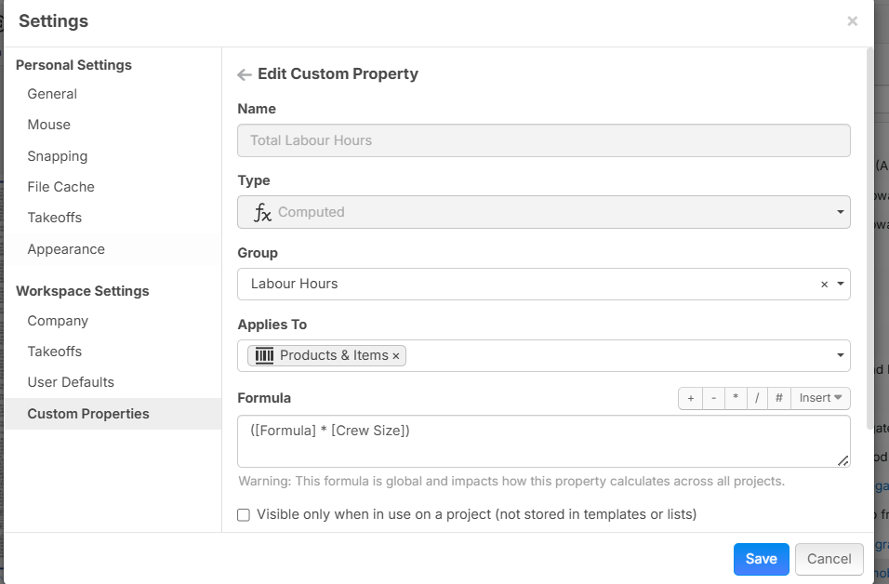Open the Applies To dropdown arrow
This screenshot has height=584, width=889.
tap(840, 355)
